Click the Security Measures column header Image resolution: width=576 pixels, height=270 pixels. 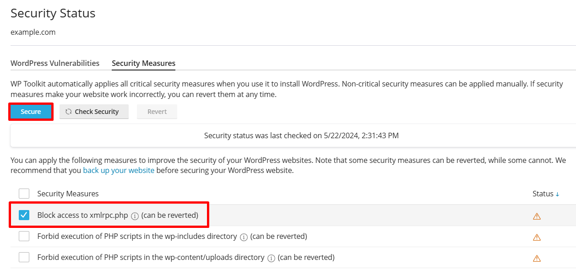point(68,194)
